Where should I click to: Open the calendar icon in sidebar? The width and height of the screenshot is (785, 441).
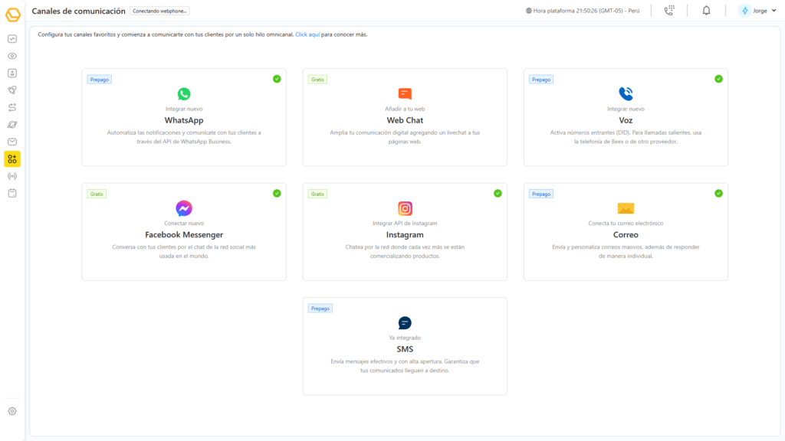tap(12, 193)
